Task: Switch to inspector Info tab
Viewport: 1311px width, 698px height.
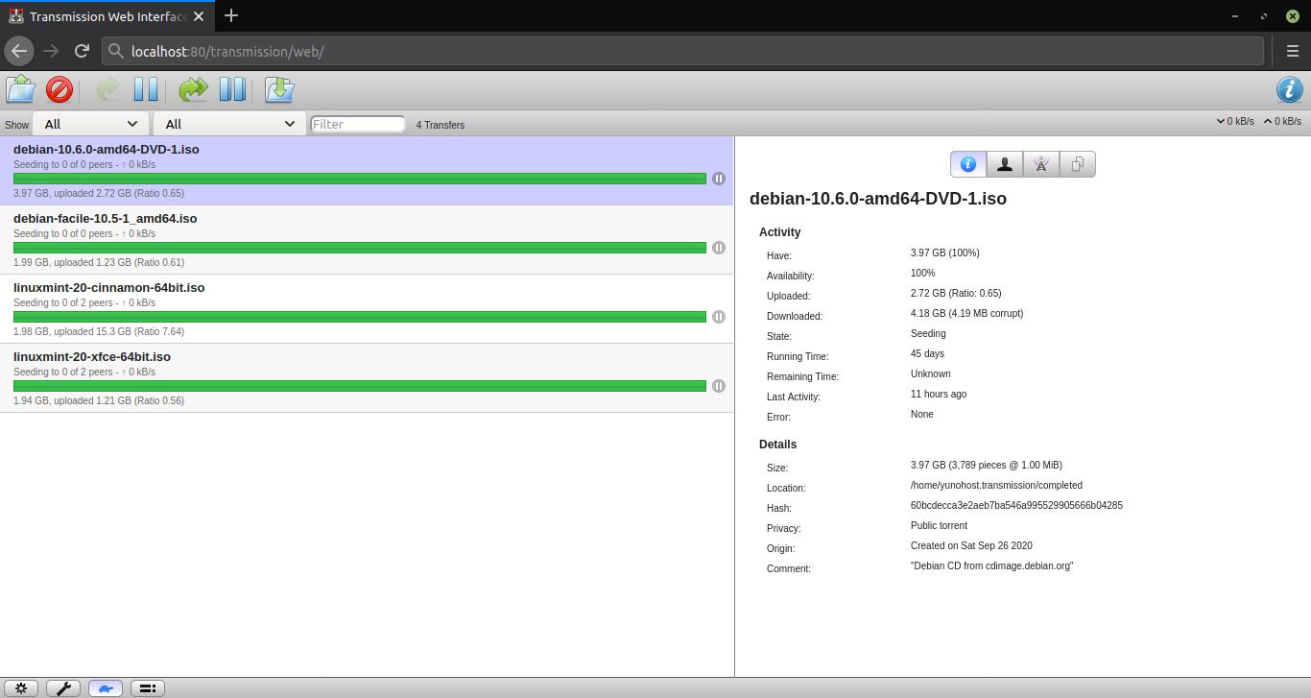Action: 968,164
